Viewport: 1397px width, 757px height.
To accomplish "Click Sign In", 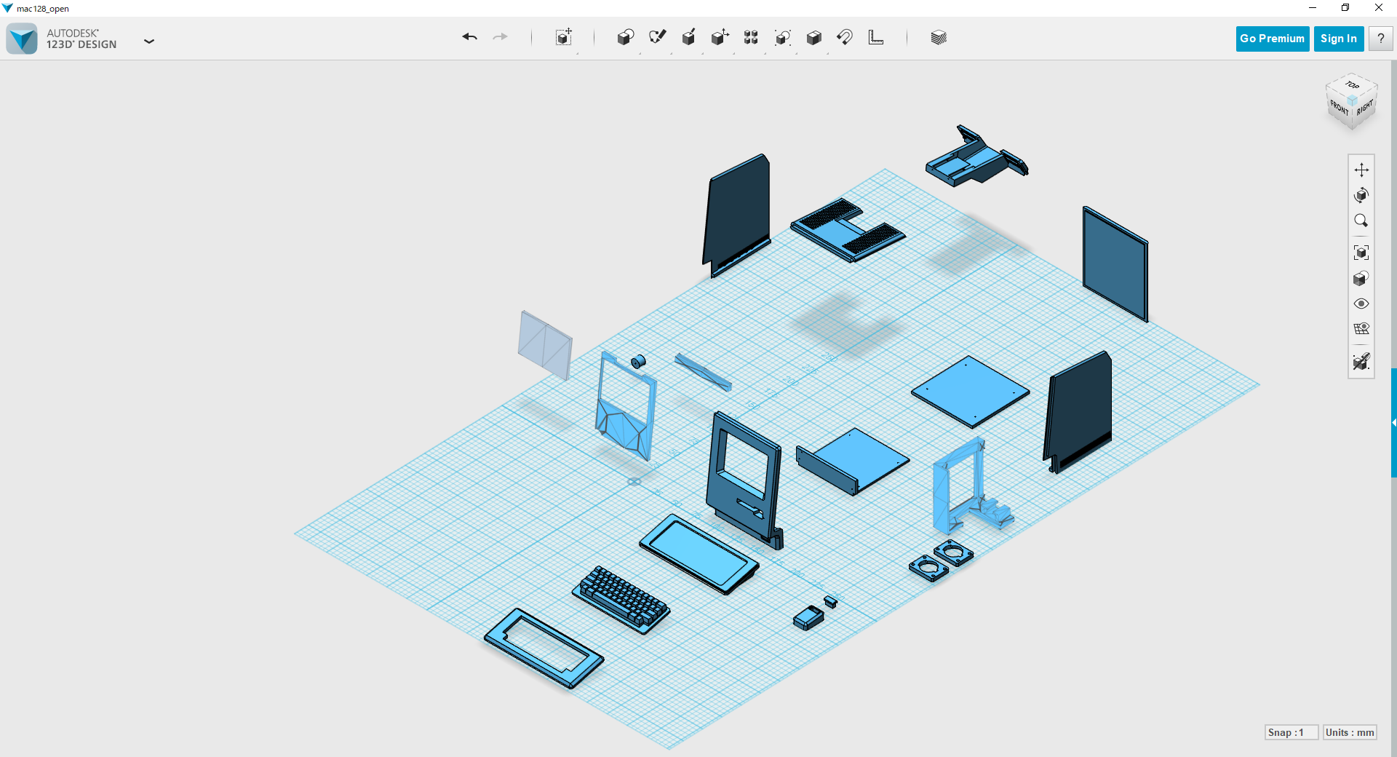I will [x=1339, y=39].
